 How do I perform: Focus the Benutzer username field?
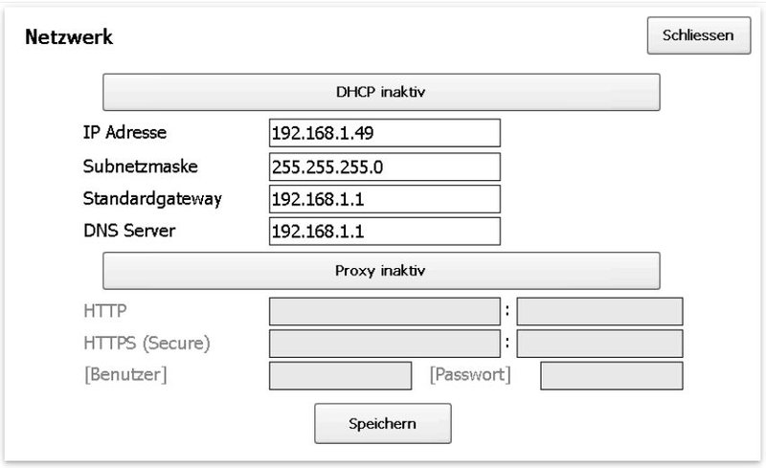click(x=340, y=376)
